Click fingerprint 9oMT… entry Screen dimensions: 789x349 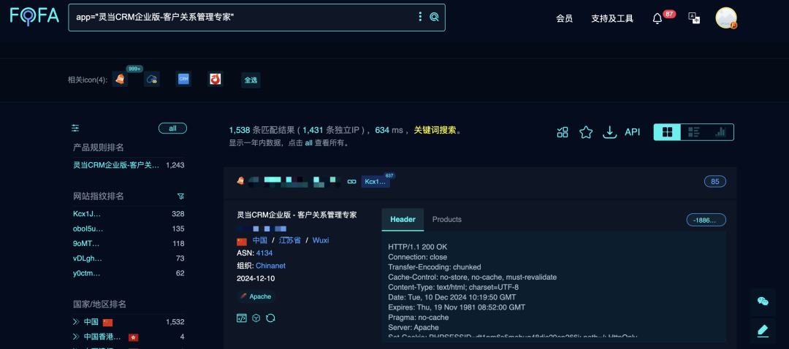(86, 244)
